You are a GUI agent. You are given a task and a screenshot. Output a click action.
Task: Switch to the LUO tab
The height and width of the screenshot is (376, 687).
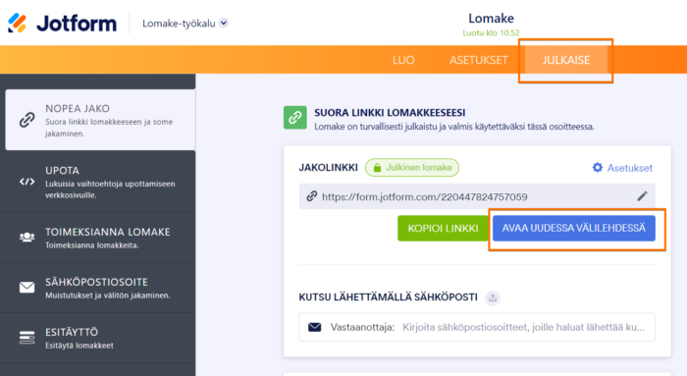(x=403, y=60)
